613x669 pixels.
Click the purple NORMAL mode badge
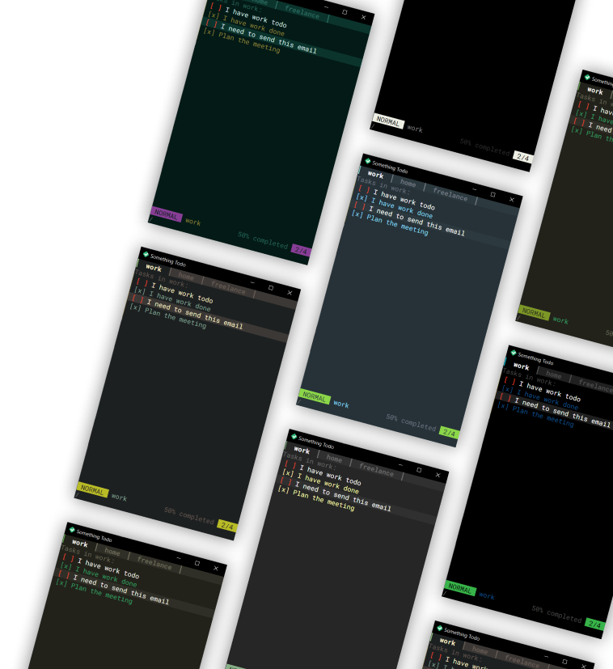pyautogui.click(x=167, y=215)
